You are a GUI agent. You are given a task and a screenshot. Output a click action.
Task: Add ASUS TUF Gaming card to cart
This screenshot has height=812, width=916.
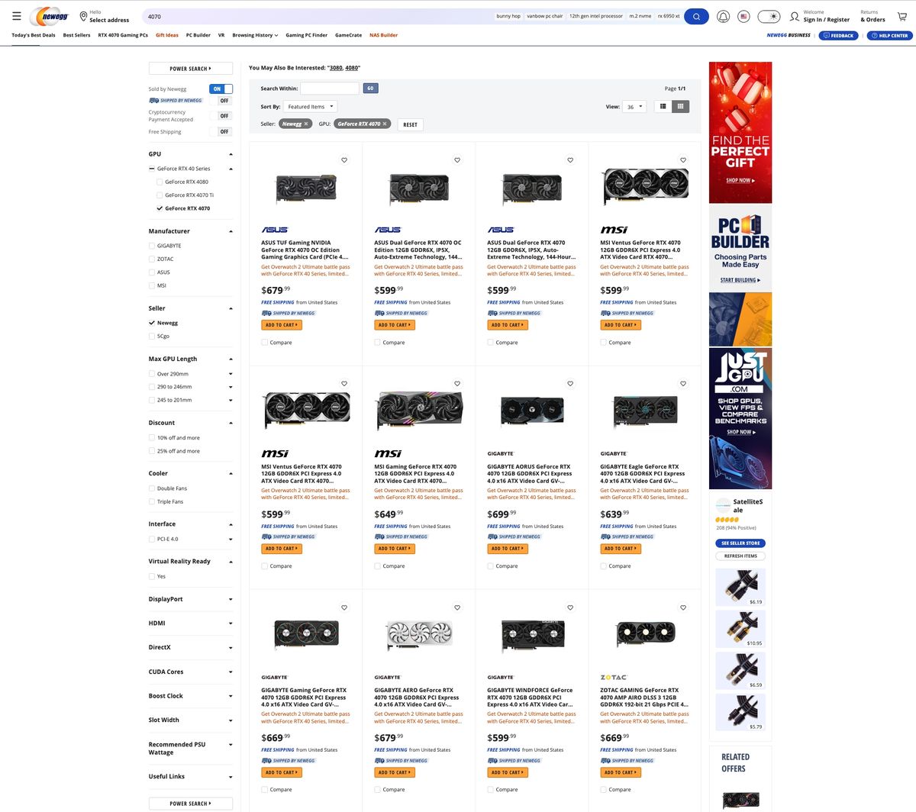282,325
